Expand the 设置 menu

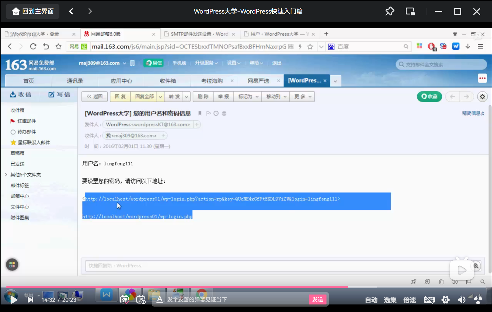234,63
